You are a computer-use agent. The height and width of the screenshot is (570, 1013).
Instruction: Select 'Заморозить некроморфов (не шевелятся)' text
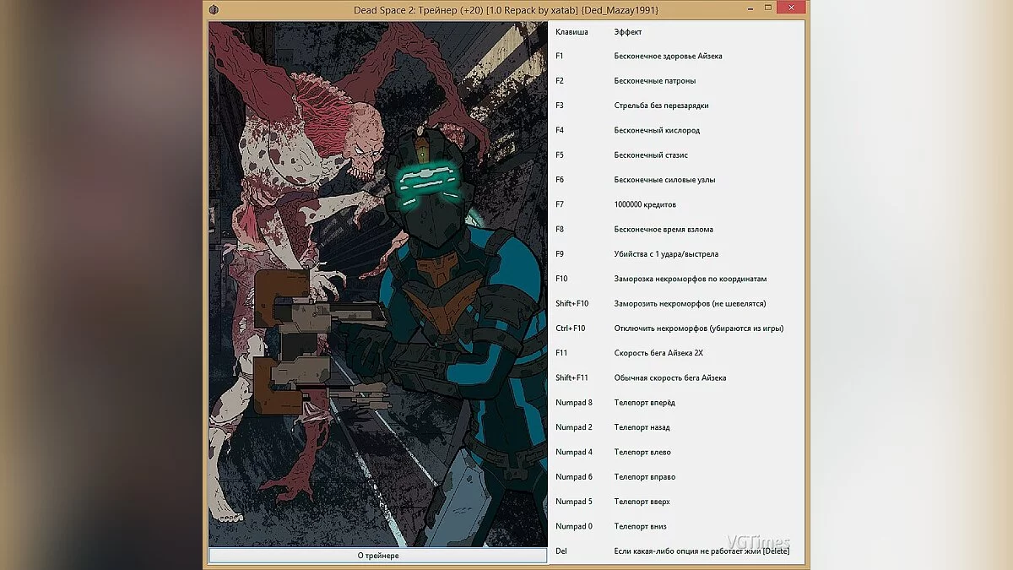(691, 304)
